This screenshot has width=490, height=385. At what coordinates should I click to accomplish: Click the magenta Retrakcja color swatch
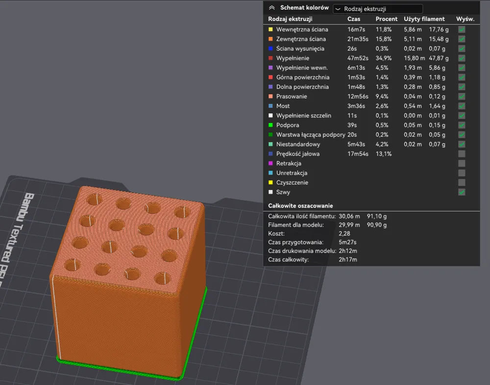(x=270, y=163)
